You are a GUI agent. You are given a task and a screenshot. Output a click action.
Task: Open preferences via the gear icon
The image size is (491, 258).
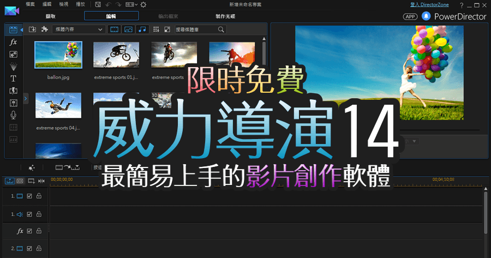click(143, 4)
